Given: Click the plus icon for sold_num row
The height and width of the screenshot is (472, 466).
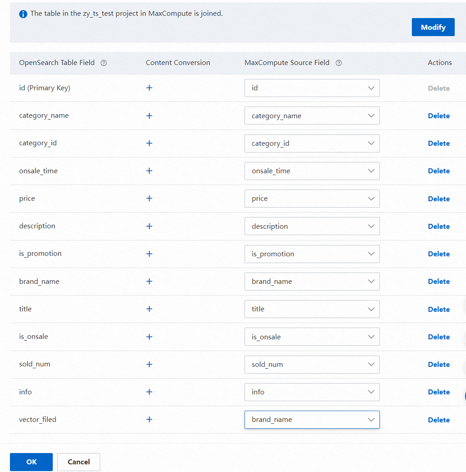Looking at the screenshot, I should click(x=149, y=365).
